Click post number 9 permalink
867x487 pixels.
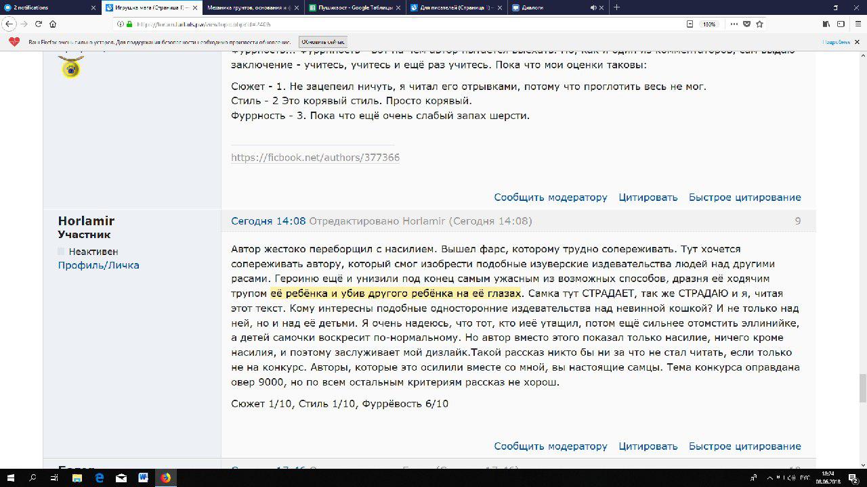tap(798, 221)
